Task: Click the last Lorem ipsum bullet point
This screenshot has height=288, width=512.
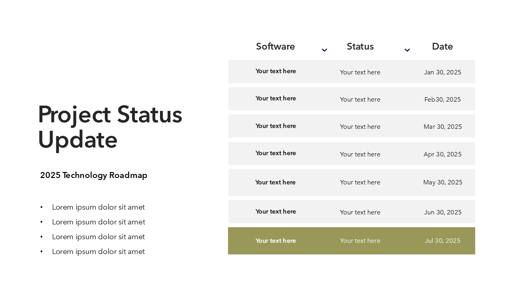Action: click(x=98, y=252)
